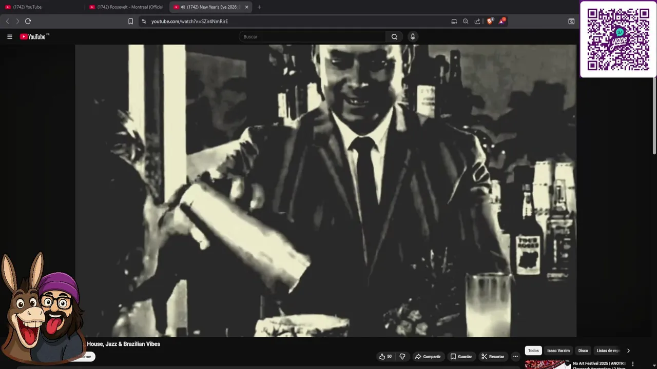Open options menu for No Art Festival video
657x369 pixels.
tap(633, 364)
